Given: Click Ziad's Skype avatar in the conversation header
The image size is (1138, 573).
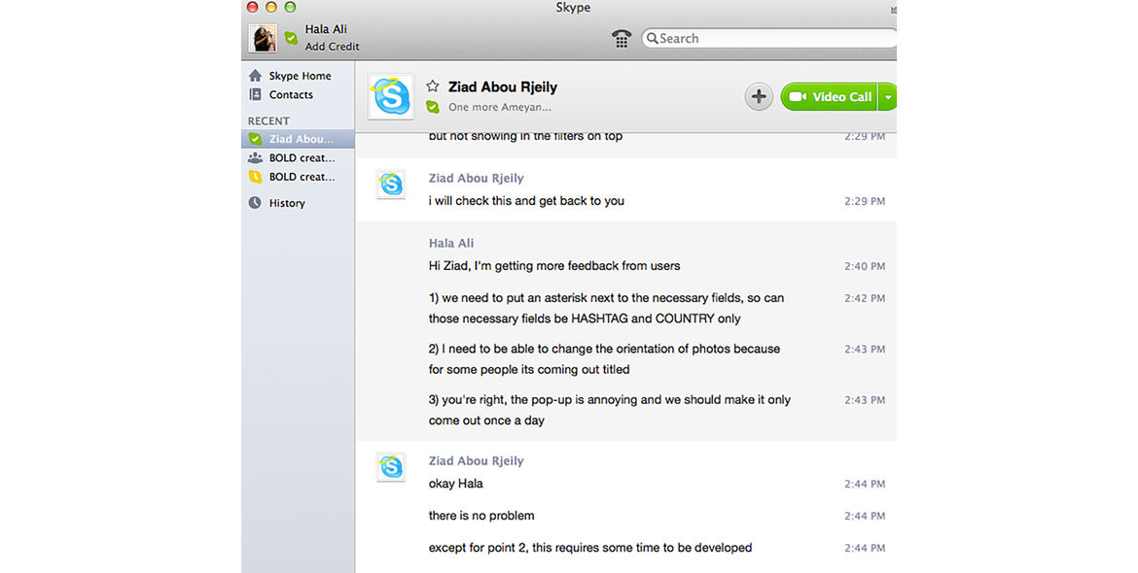Looking at the screenshot, I should (391, 95).
